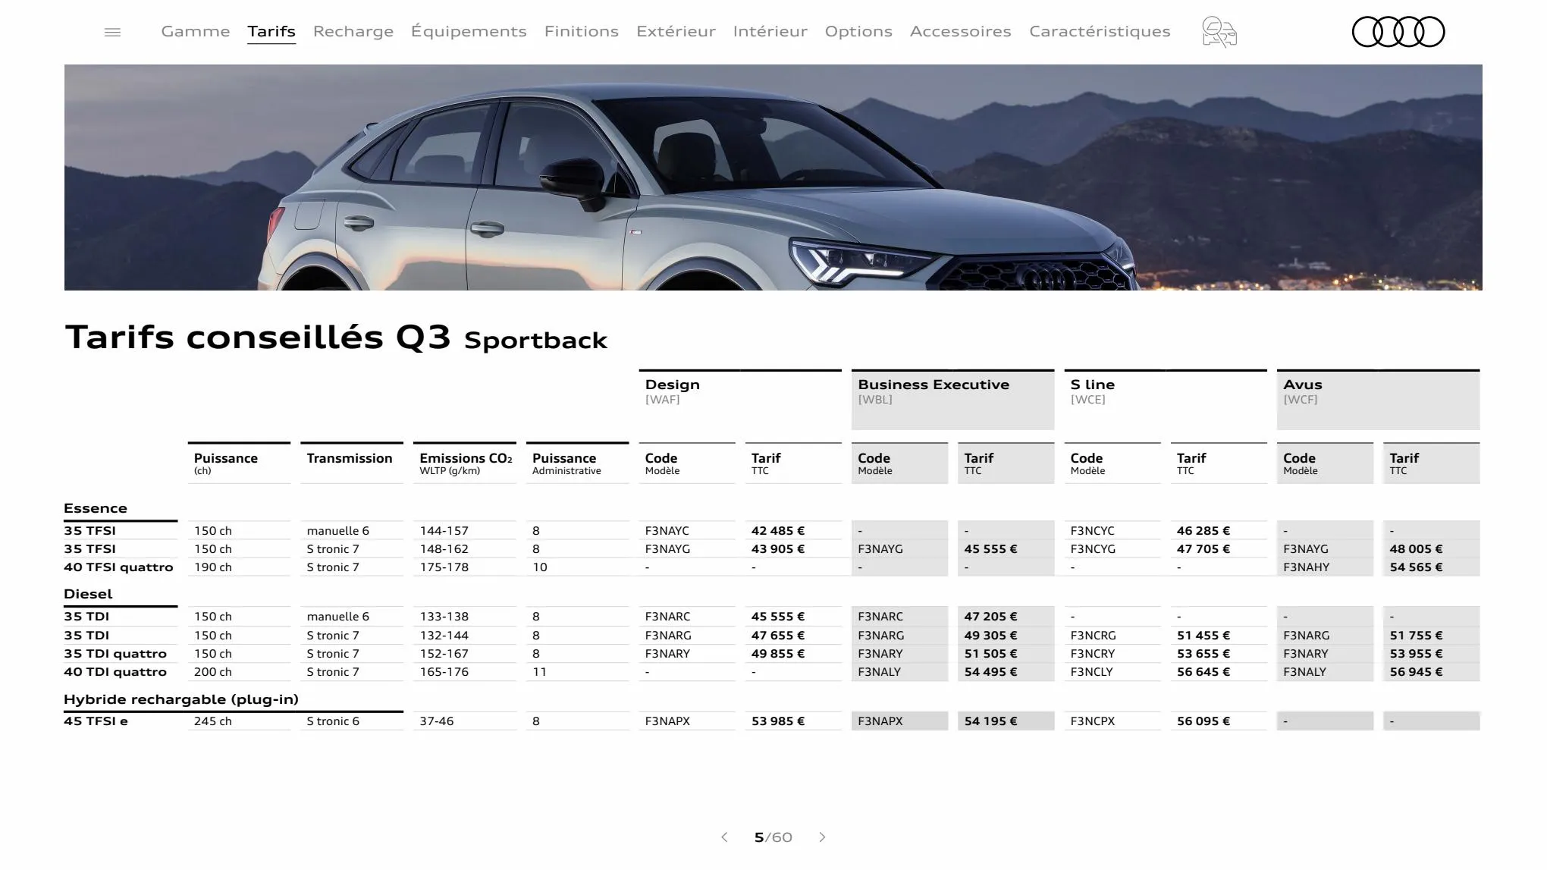The height and width of the screenshot is (870, 1547).
Task: Switch to the Recharge tab
Action: [353, 31]
